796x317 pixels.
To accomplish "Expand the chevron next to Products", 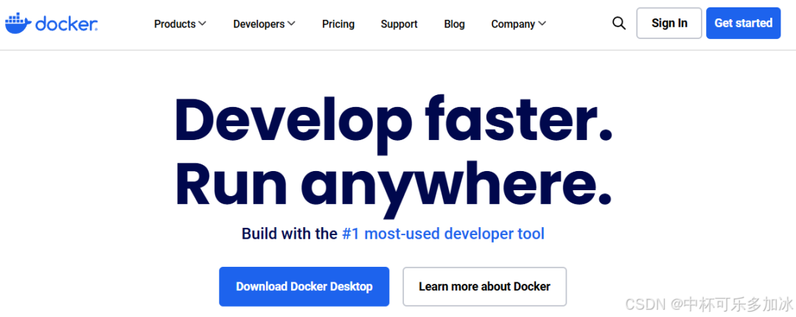I will coord(202,24).
